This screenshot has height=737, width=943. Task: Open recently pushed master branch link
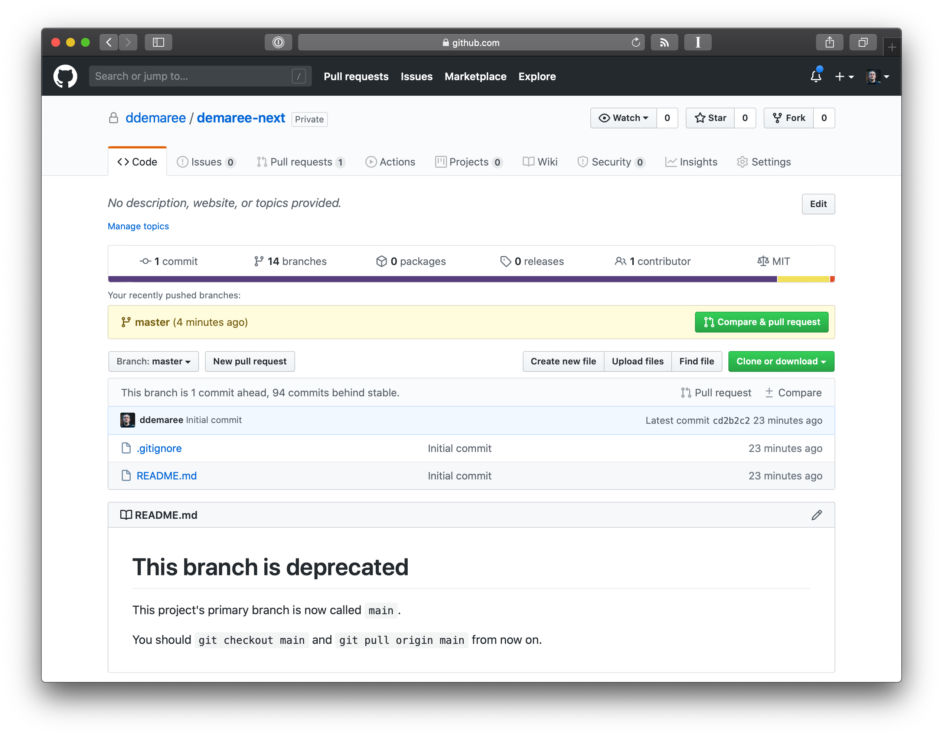coord(152,322)
